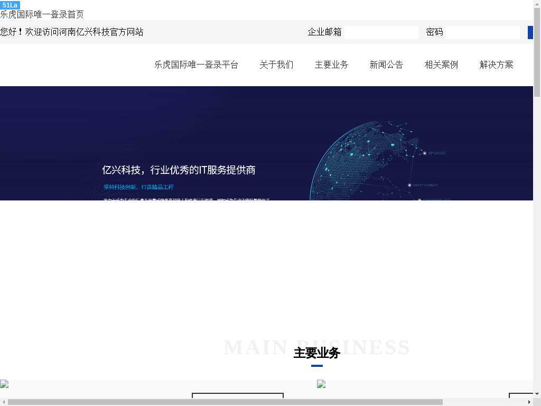This screenshot has height=406, width=541.
Task: Click the horizontal scrollbar thumb
Action: pos(225,402)
